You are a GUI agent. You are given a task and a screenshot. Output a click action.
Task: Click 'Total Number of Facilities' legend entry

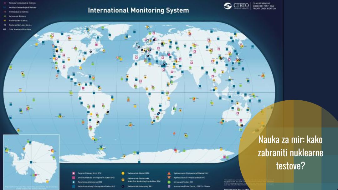click(20, 29)
